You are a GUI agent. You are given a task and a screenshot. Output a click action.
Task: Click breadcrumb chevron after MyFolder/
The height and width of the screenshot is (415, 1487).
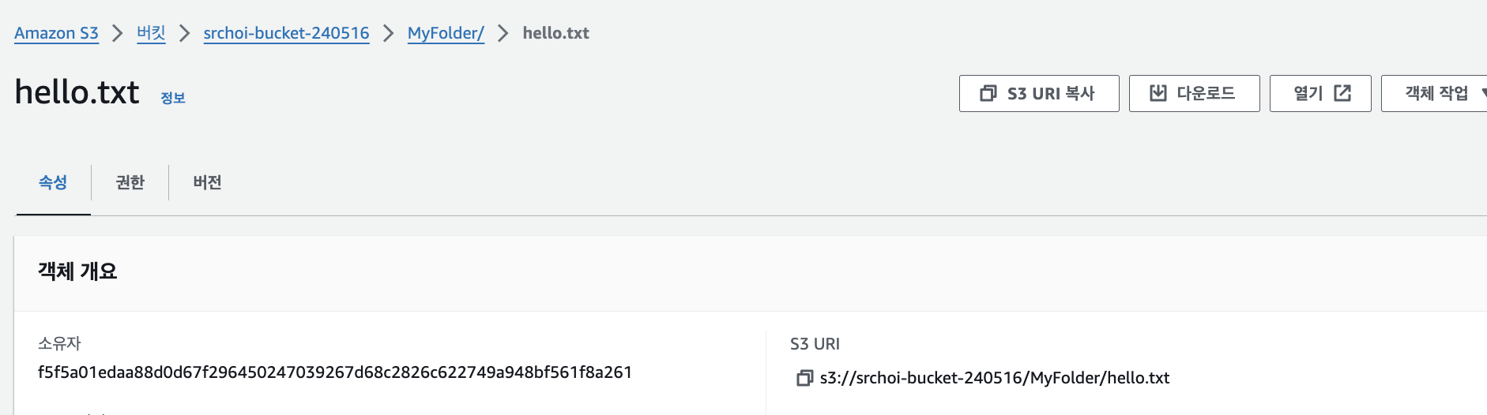503,33
